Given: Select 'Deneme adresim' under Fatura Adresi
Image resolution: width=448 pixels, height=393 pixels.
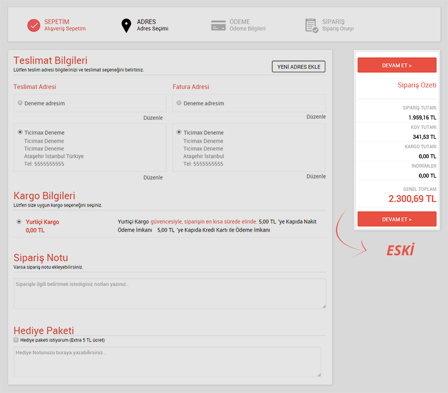Looking at the screenshot, I should (x=179, y=103).
